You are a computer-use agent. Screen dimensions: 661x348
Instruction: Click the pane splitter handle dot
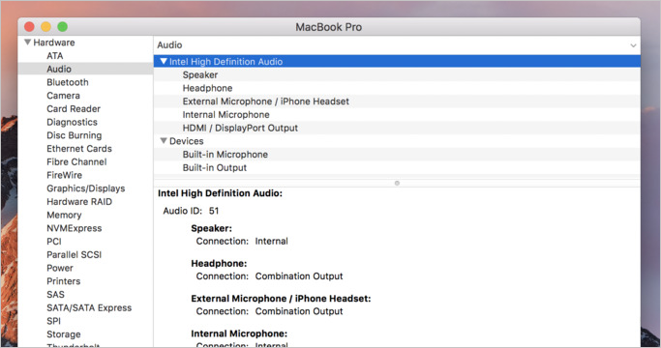pos(397,183)
